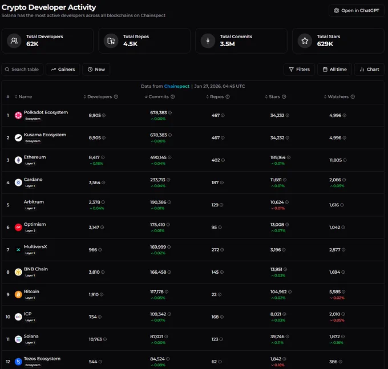Select BNB Chain's 3,810 developers value

pos(94,272)
